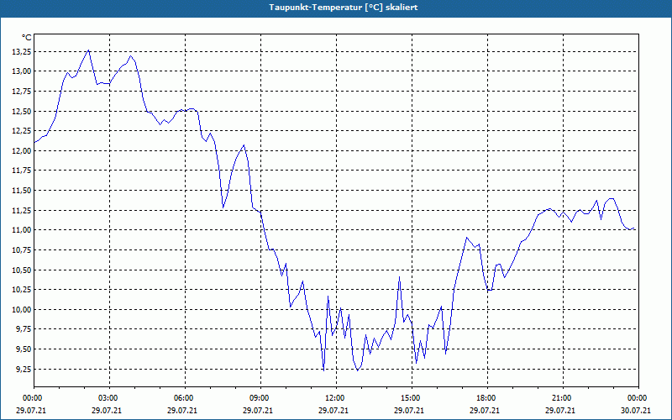Click the '9,50' y-axis value
Viewport: 672px width, 420px height.
pos(24,349)
